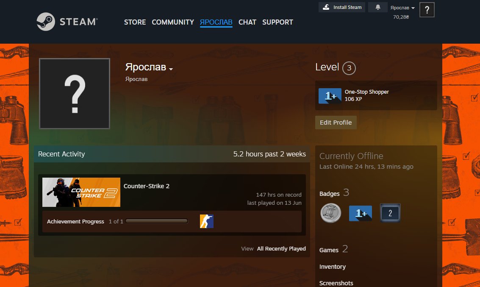Click the One-Stop Shopper badge icon
The width and height of the screenshot is (480, 287).
click(x=330, y=96)
